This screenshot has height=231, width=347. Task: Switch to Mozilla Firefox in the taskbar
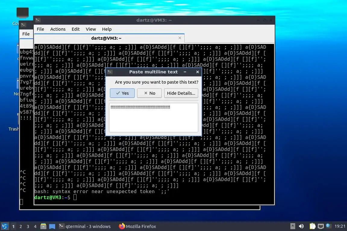(137, 226)
